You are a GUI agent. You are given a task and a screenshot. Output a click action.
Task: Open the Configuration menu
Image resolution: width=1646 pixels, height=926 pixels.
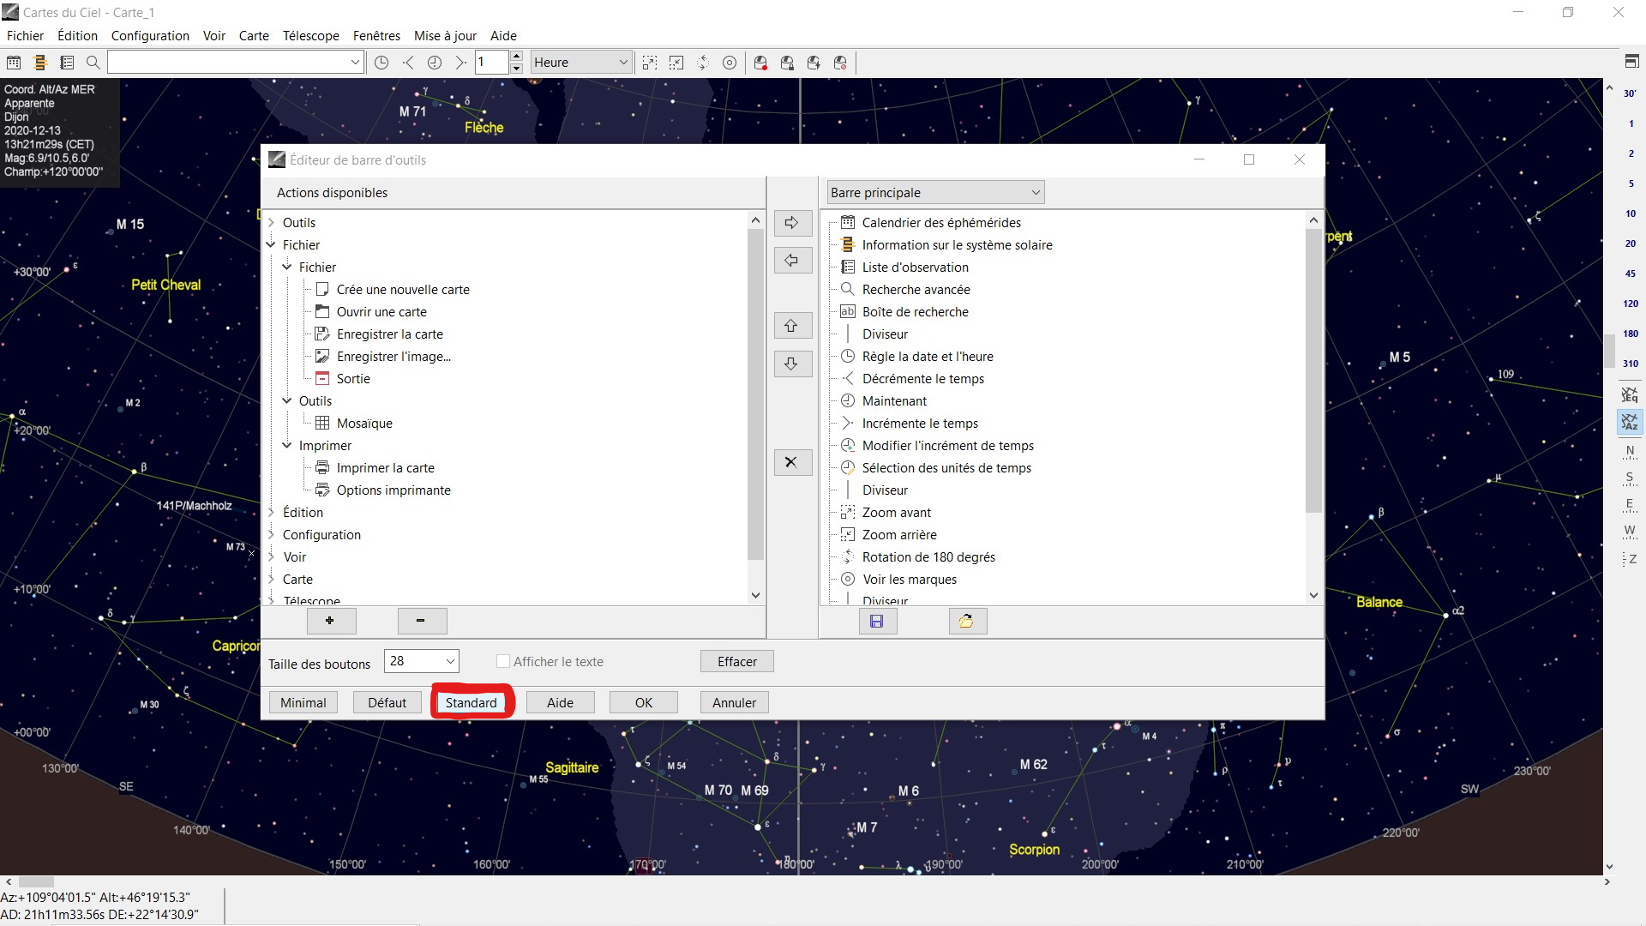click(150, 36)
